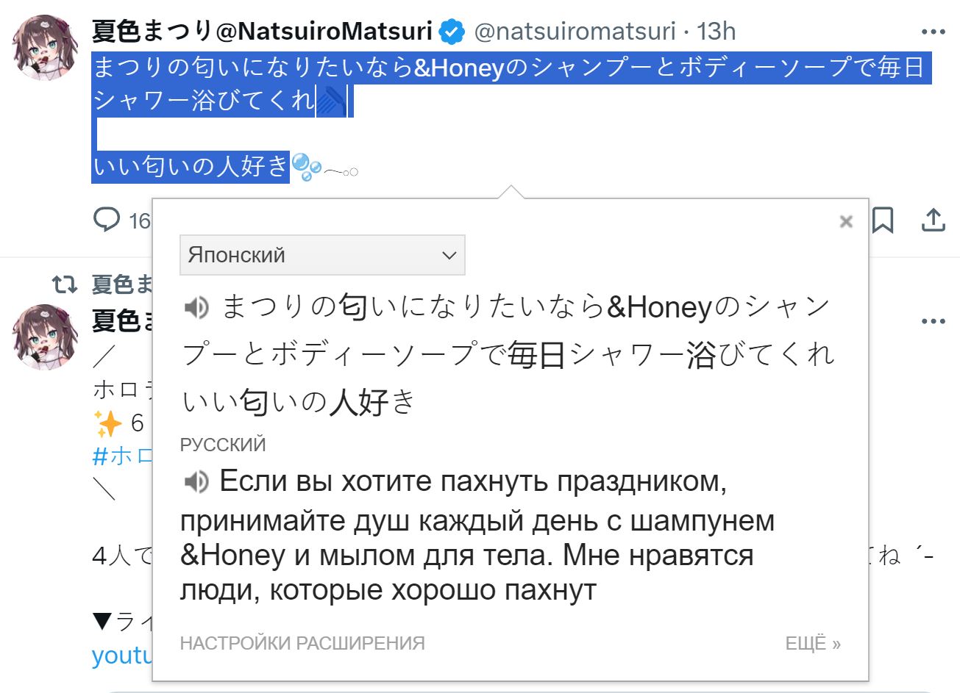Open 夏色まつり avatar on second tweet
Image resolution: width=960 pixels, height=693 pixels.
[x=46, y=337]
